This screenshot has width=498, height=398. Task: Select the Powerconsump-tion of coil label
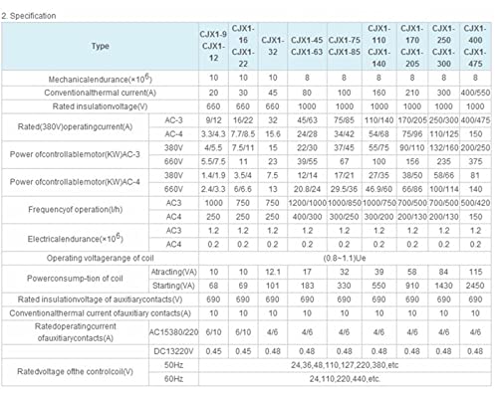click(76, 279)
